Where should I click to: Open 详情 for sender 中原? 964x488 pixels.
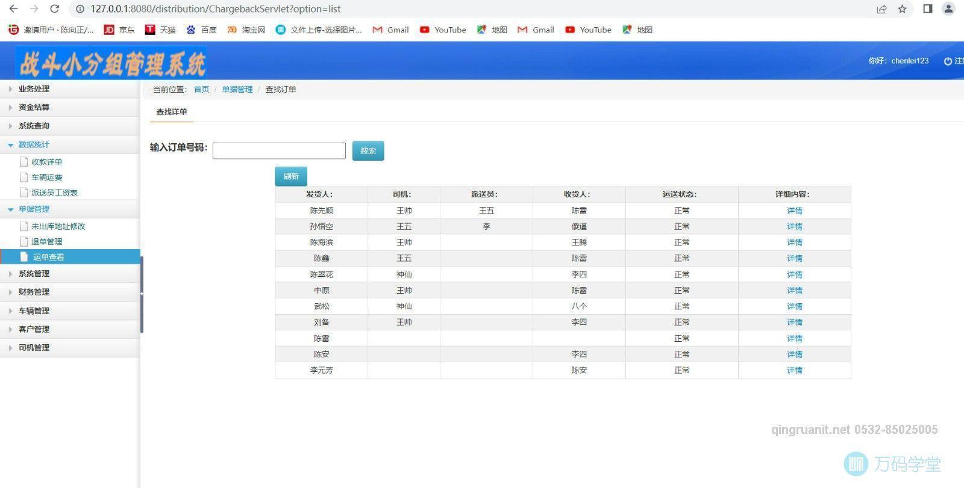794,290
